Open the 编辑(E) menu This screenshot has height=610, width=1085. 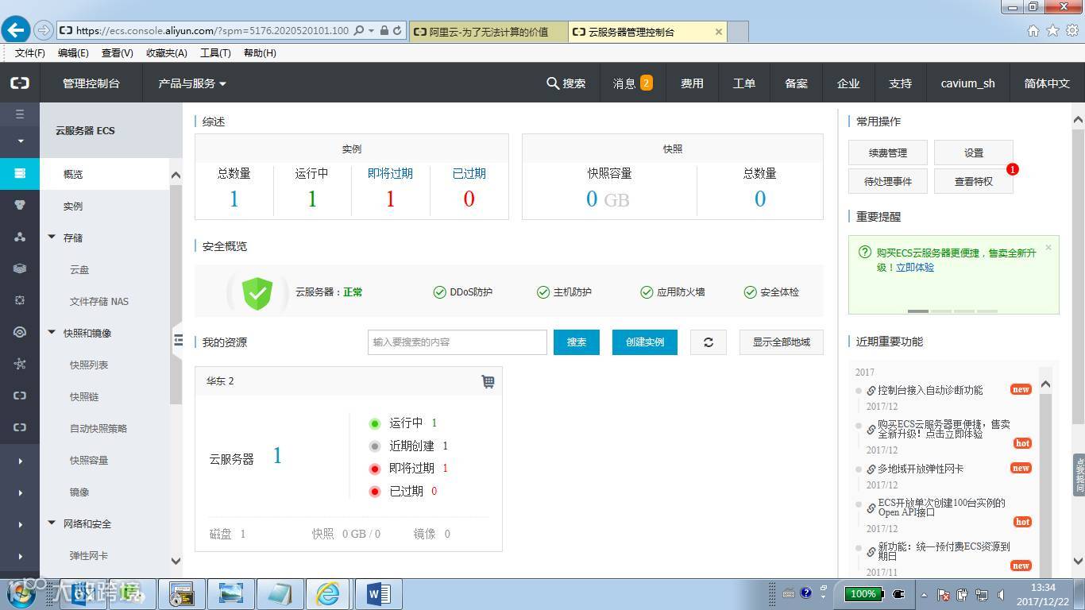(x=73, y=53)
